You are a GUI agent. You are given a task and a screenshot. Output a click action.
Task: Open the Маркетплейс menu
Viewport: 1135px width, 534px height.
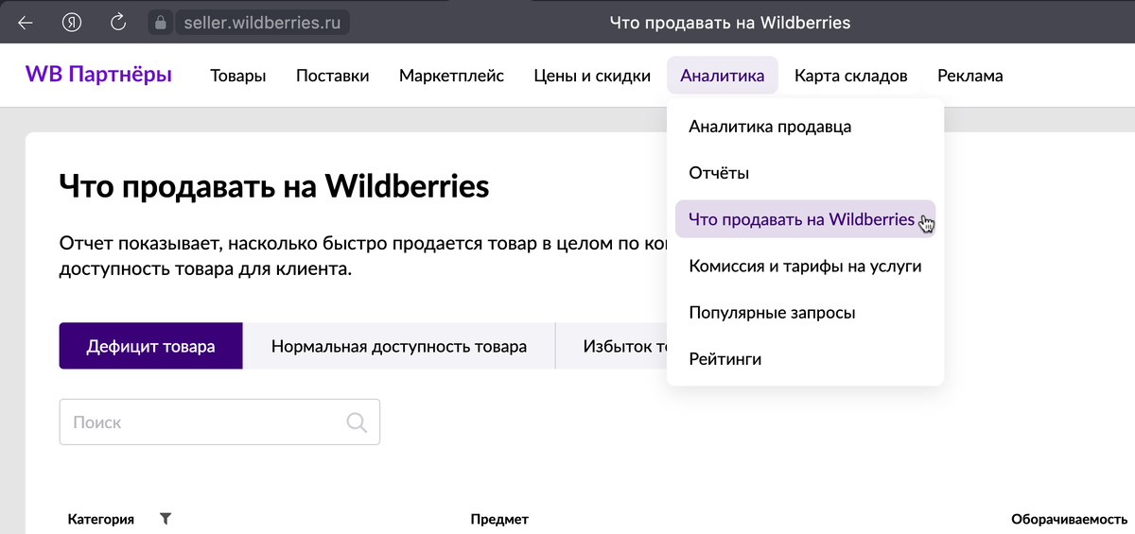click(451, 76)
